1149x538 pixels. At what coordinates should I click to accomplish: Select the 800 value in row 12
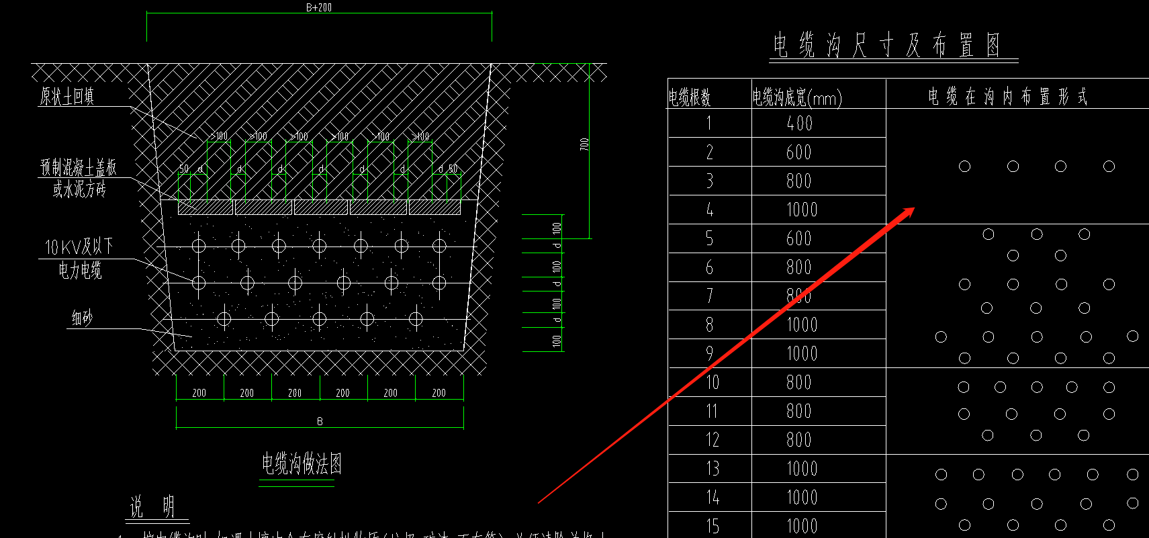pos(799,440)
